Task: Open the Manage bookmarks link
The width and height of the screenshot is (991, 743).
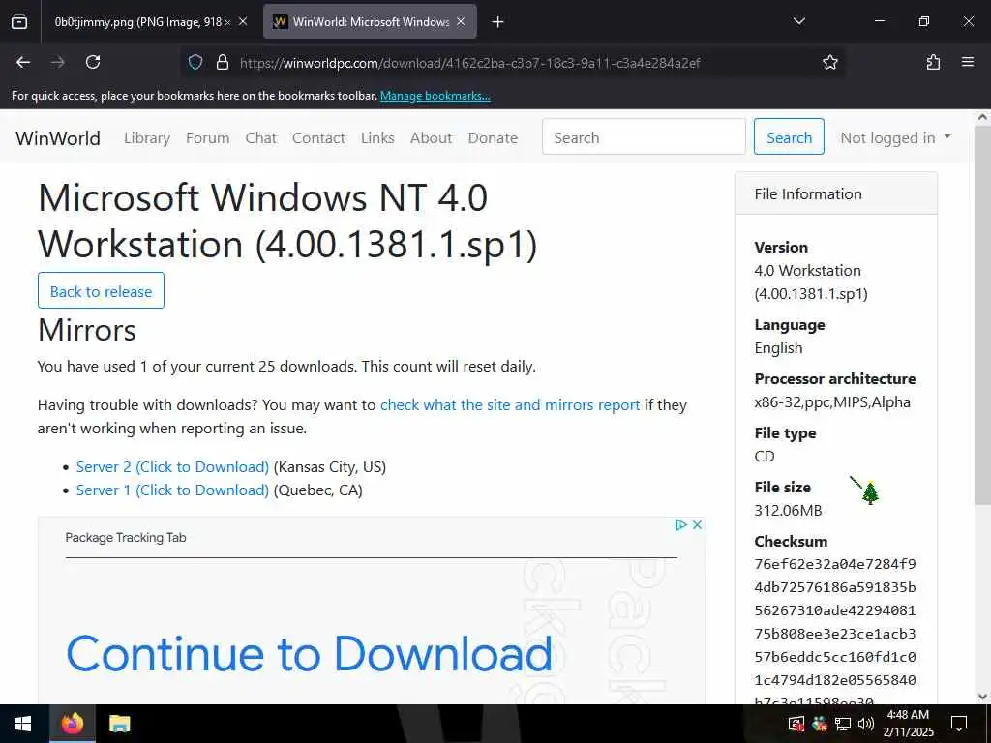Action: [435, 96]
